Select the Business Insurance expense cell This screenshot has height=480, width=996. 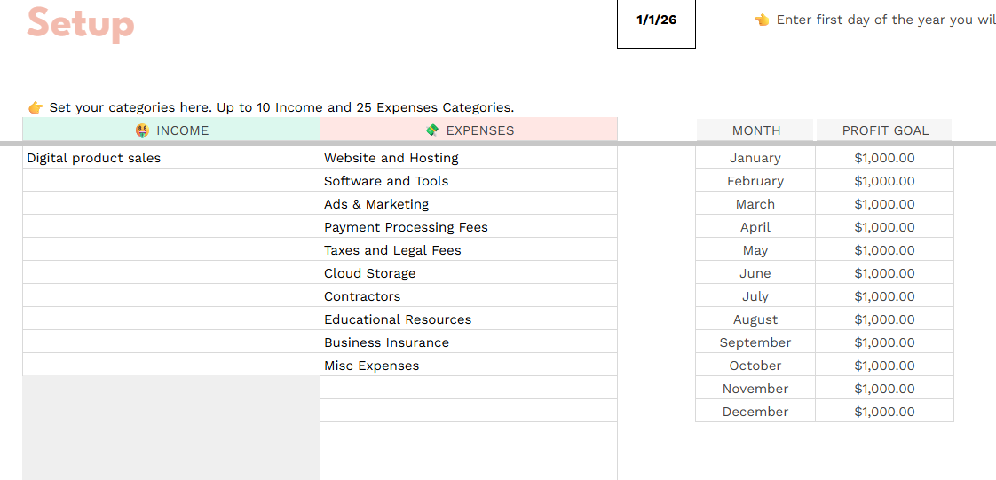pos(469,342)
